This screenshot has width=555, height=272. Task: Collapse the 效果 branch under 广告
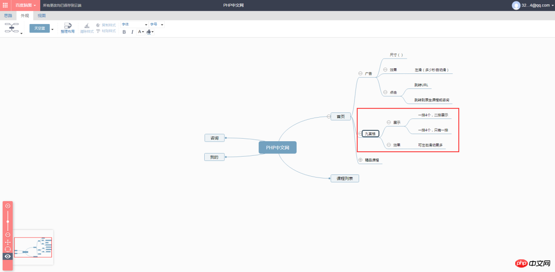pyautogui.click(x=385, y=70)
